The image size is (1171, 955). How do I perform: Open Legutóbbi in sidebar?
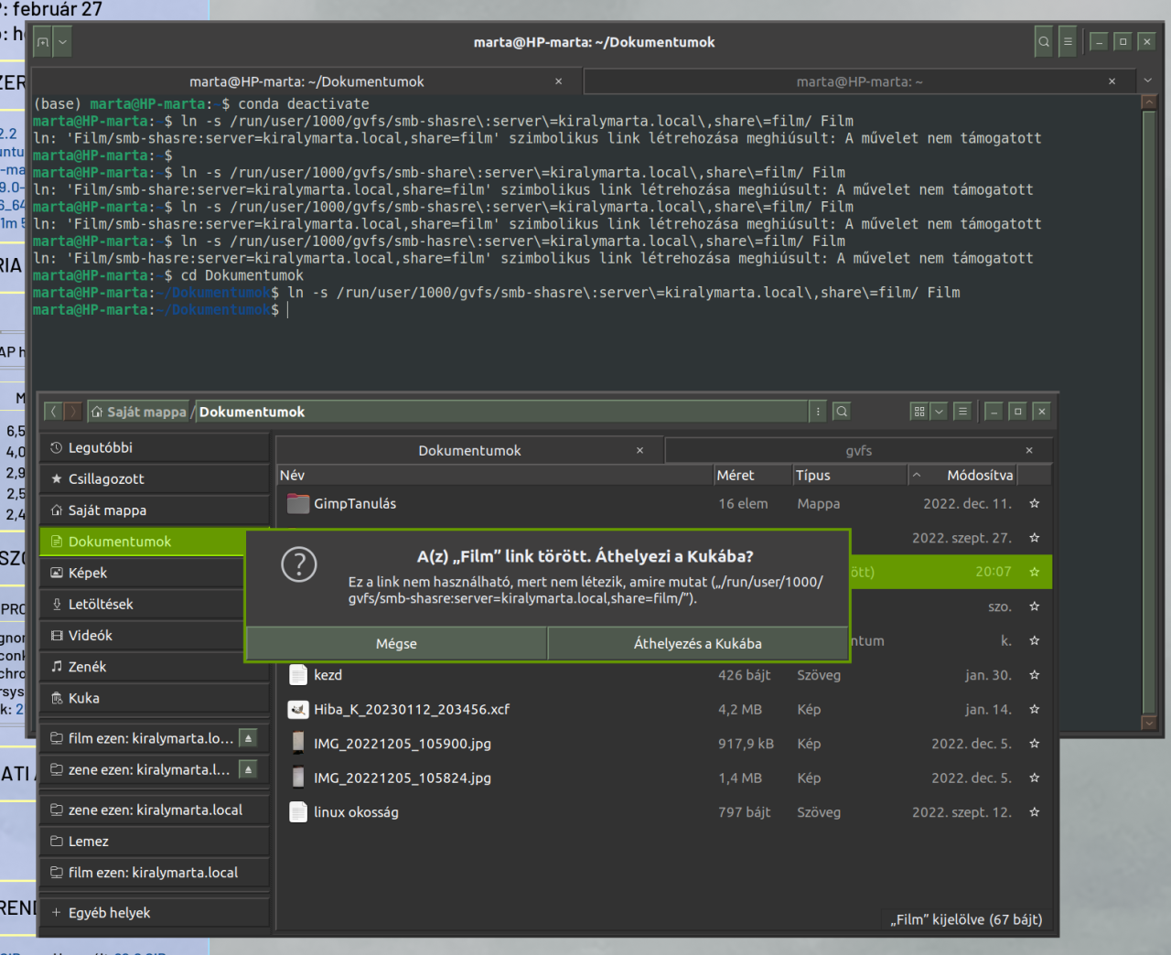tap(155, 447)
